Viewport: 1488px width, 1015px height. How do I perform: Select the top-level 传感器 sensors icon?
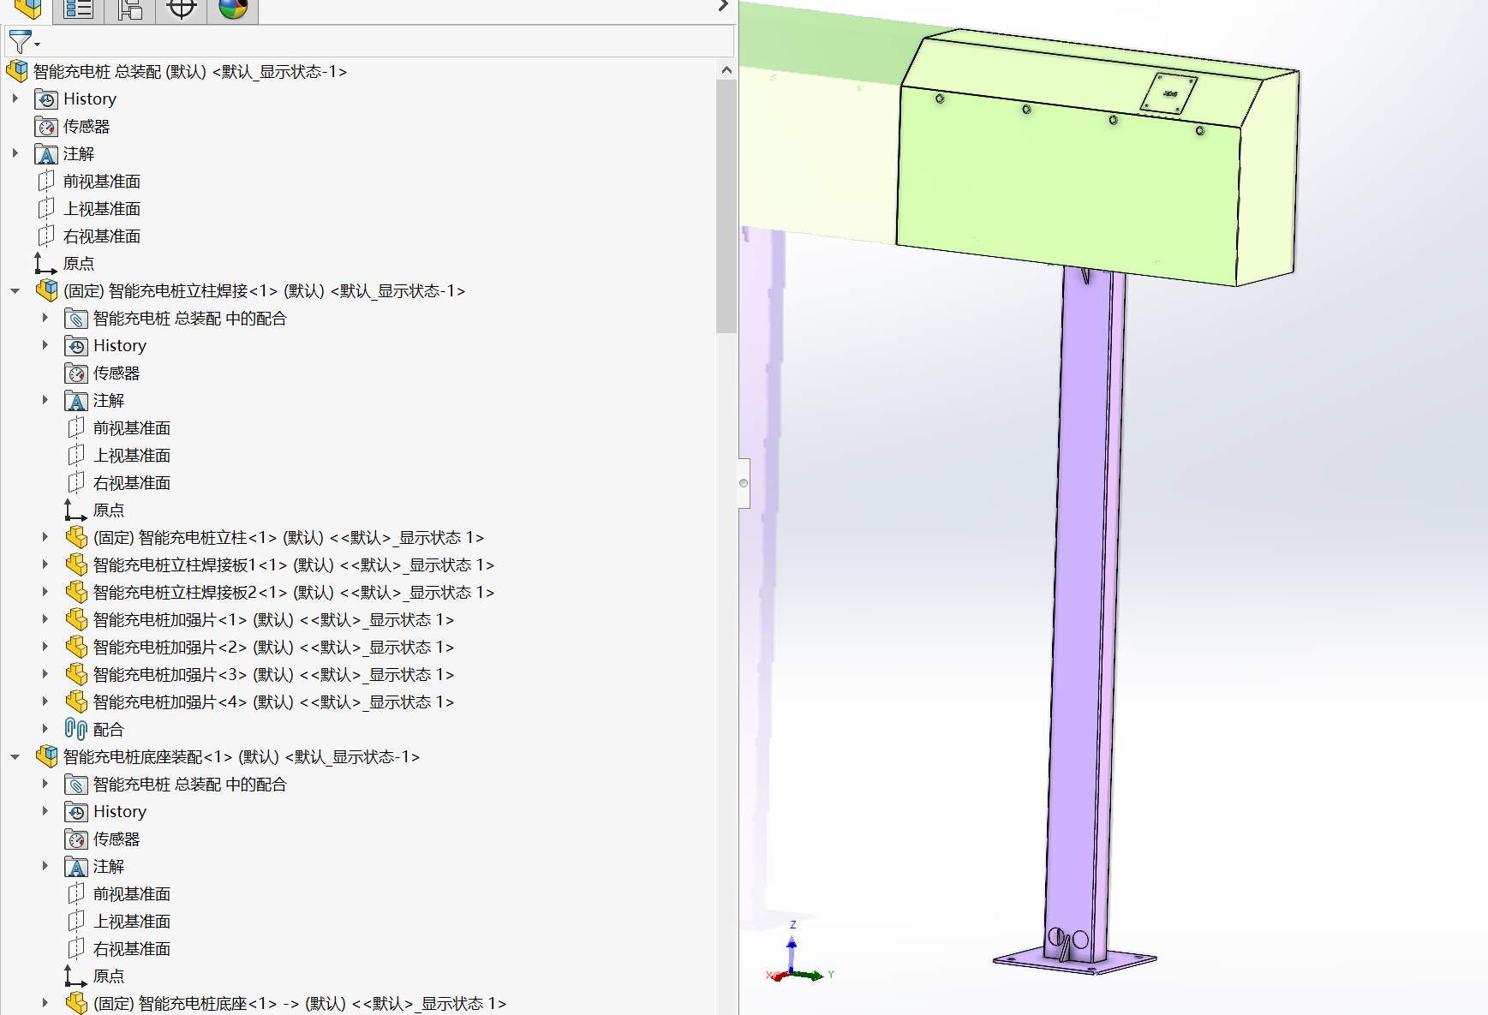(46, 127)
